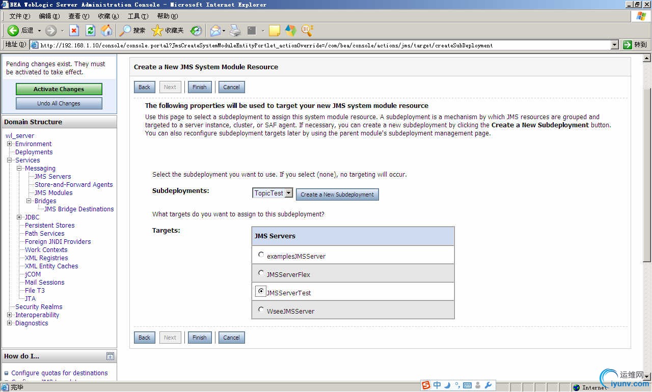The height and width of the screenshot is (392, 652).
Task: Open the Search (搜索) toolbar icon
Action: click(125, 31)
